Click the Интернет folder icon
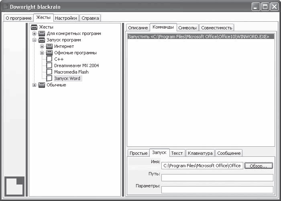Image resolution: width=281 pixels, height=201 pixels. [49, 46]
